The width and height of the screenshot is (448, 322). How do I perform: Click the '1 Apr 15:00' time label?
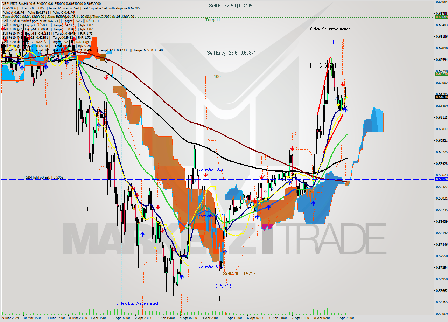99,318
